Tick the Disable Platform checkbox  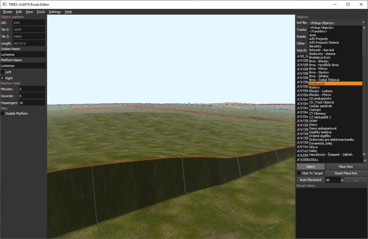3,114
